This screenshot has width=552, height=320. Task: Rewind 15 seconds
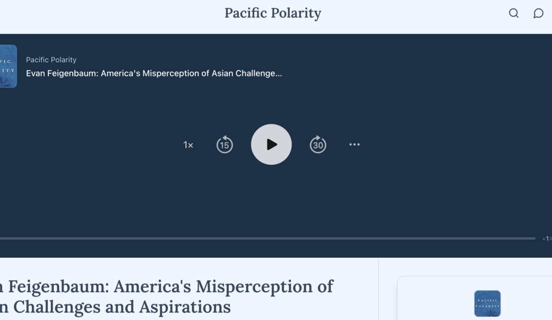(225, 145)
